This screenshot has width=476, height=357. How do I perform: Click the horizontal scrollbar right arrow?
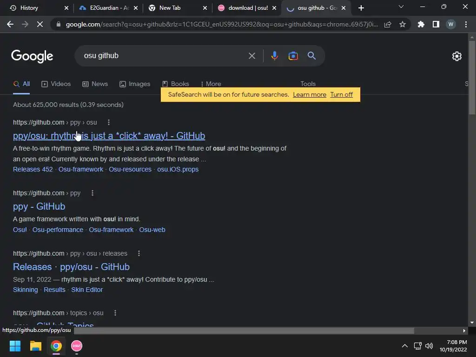[464, 331]
